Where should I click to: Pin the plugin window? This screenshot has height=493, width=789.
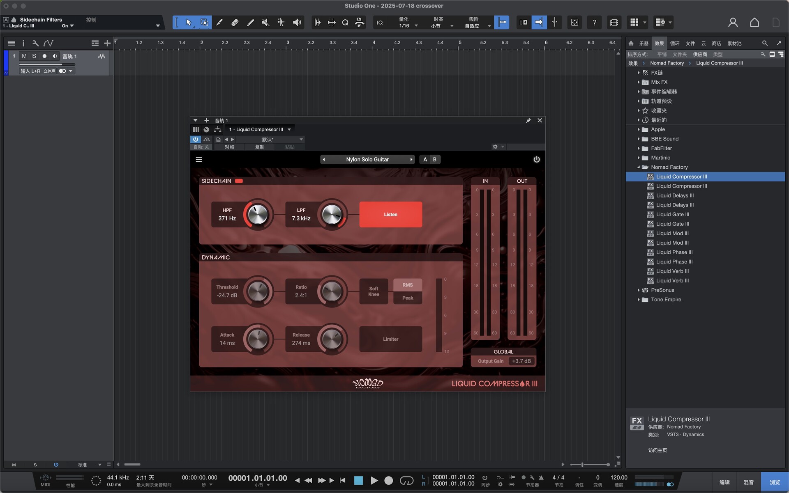[528, 120]
